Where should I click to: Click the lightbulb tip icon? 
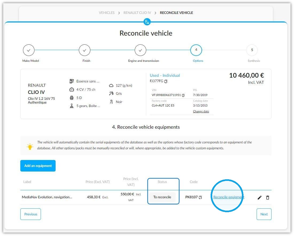[30, 147]
